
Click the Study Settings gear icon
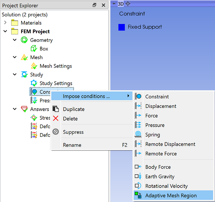tap(34, 83)
